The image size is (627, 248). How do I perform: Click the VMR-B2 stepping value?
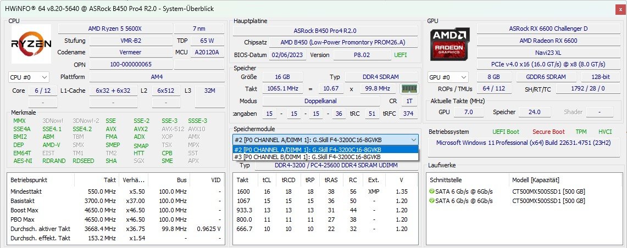(x=131, y=41)
